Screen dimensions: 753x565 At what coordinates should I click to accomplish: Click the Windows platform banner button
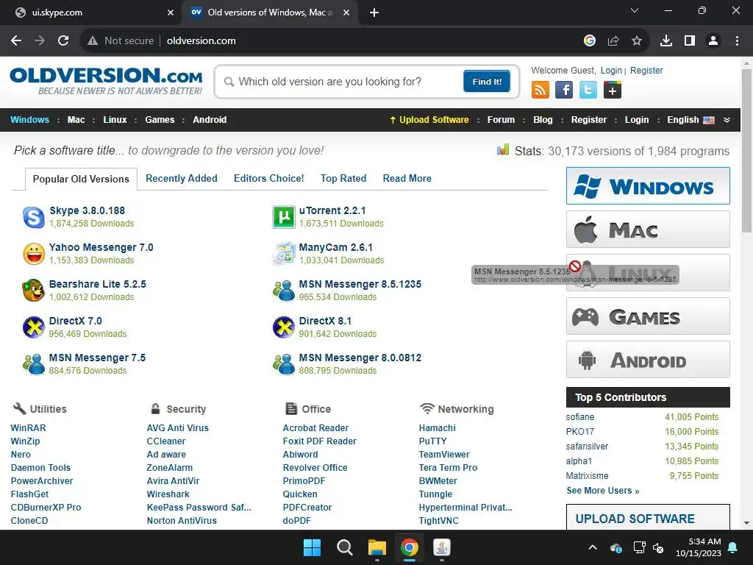[x=648, y=186]
